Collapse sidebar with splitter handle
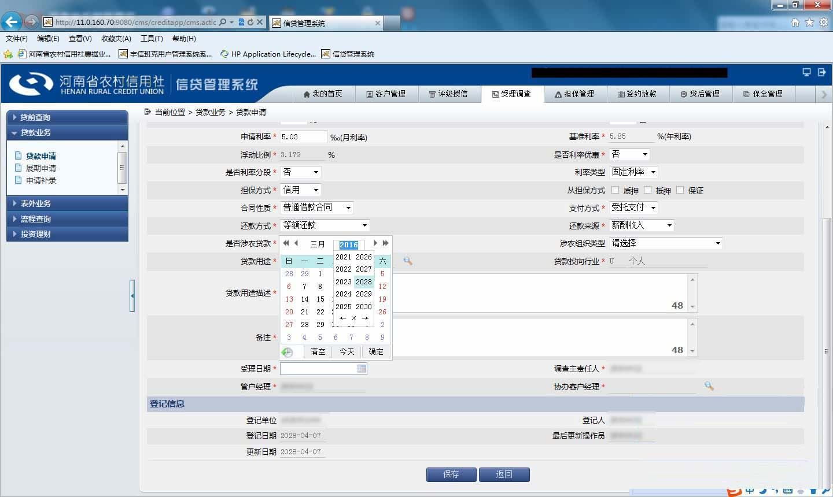 pos(132,296)
